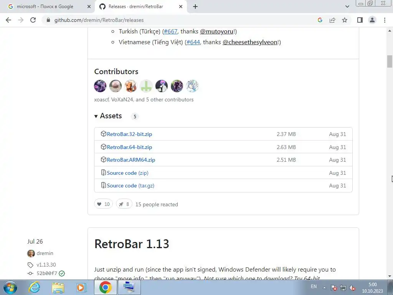The image size is (393, 295).
Task: Download RetroBar.64-bit.zip
Action: pyautogui.click(x=129, y=147)
